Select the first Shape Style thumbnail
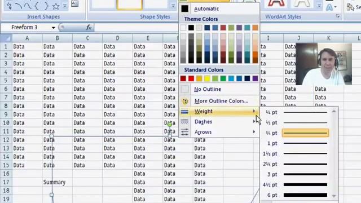 pyautogui.click(x=103, y=5)
